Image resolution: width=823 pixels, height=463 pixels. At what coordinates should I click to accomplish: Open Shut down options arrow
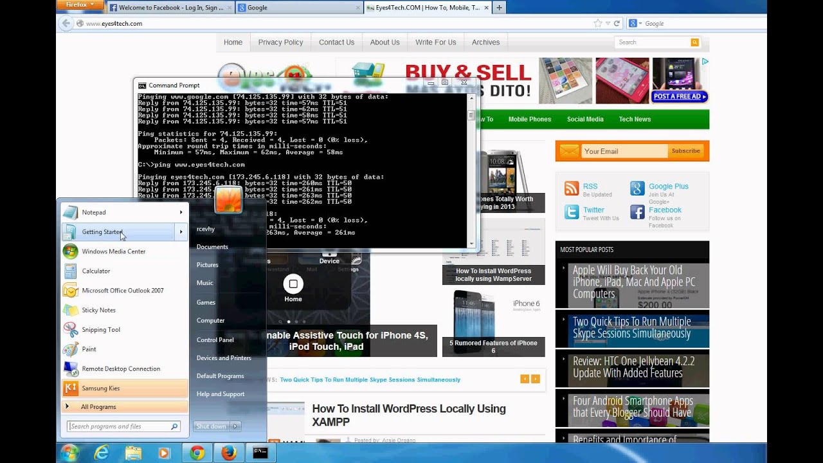pos(235,426)
